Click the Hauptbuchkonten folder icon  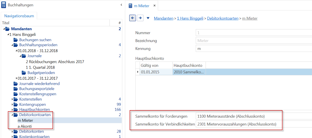click(16, 110)
